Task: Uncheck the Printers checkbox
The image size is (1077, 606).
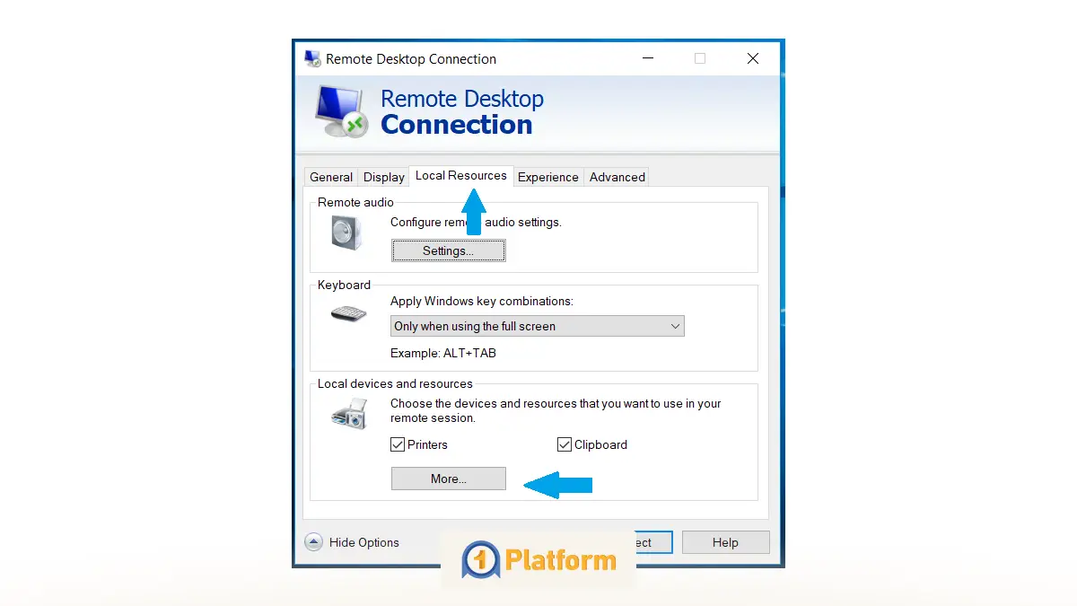Action: (x=398, y=444)
